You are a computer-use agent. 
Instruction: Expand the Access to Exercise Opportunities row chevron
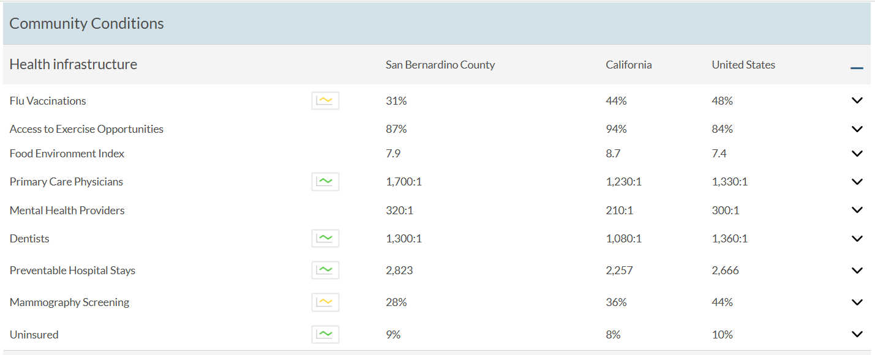point(857,129)
